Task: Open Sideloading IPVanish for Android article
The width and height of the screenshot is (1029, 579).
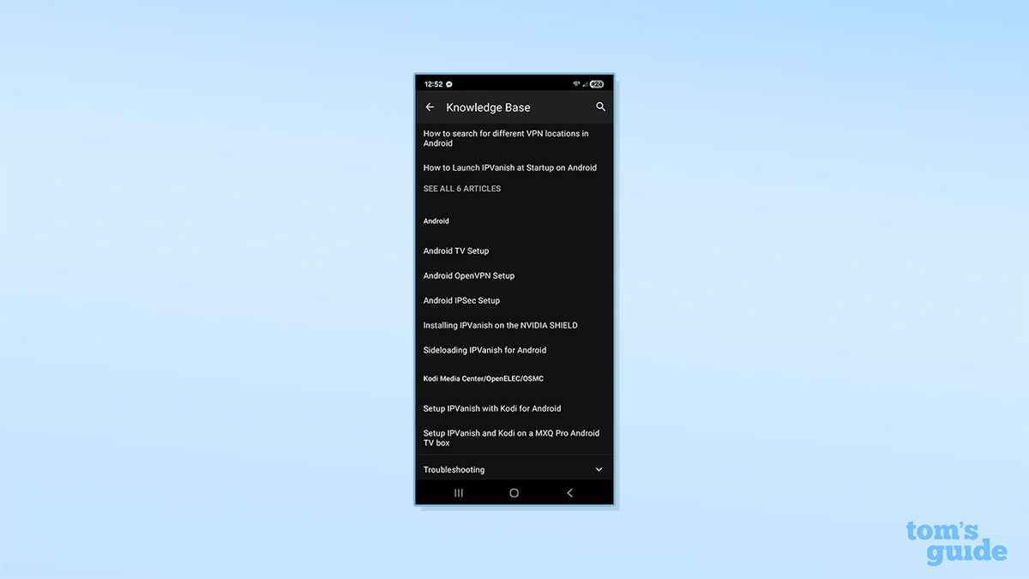Action: [484, 350]
